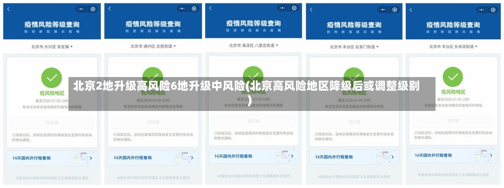Open the three-dot menu on 大兴区 安定镇 screen
The image size is (504, 188).
(x=81, y=9)
